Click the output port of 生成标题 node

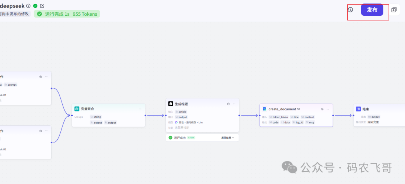pos(239,116)
